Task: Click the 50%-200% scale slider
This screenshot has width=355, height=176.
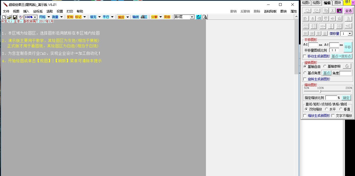Action: [328, 91]
